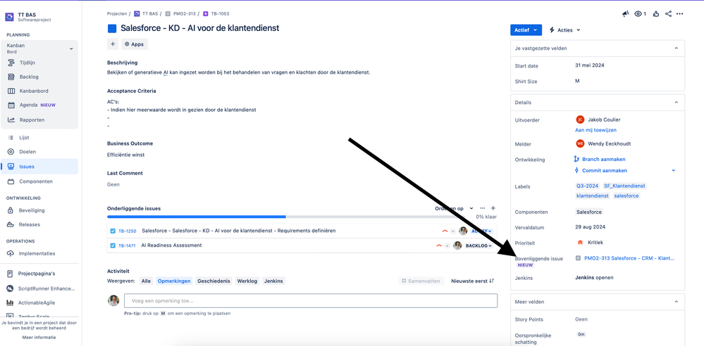Click the SF_Klantendienst label

click(x=624, y=186)
